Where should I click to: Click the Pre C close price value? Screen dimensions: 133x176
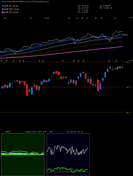tap(83, 12)
